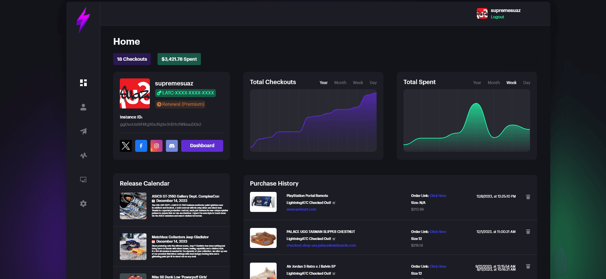Click the $216.14 price text
The height and width of the screenshot is (279, 606).
click(x=417, y=246)
